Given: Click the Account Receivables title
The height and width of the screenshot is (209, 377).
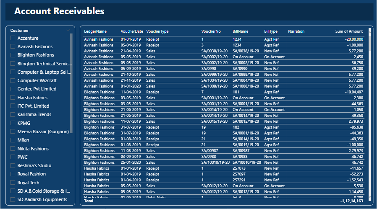Looking at the screenshot, I should [x=59, y=11].
